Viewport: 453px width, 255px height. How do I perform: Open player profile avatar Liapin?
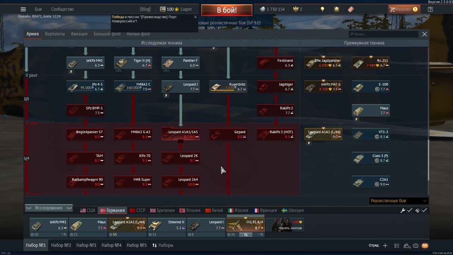[163, 9]
